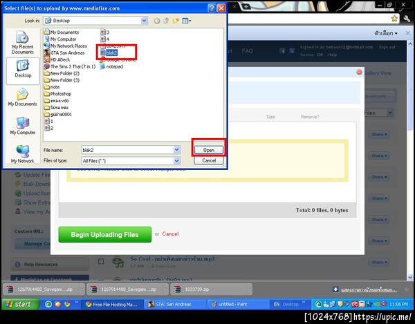Viewport: 415px width, 324px height.
Task: Select My Documents in places bar
Action: (23, 97)
